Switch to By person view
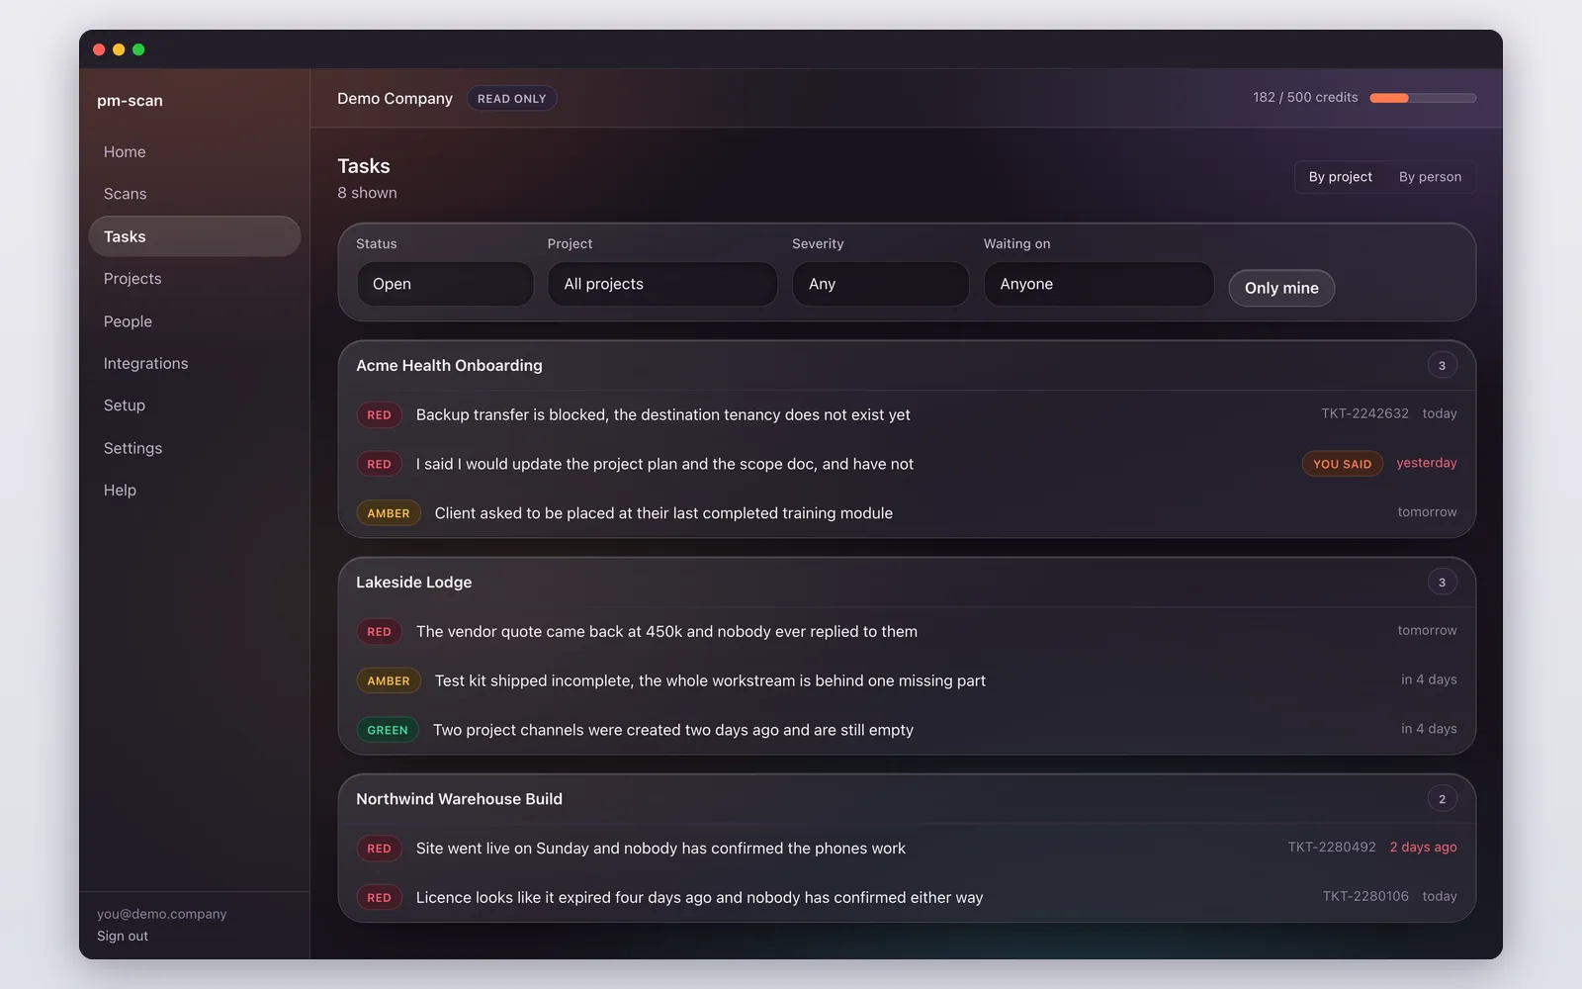The image size is (1582, 989). tap(1430, 177)
